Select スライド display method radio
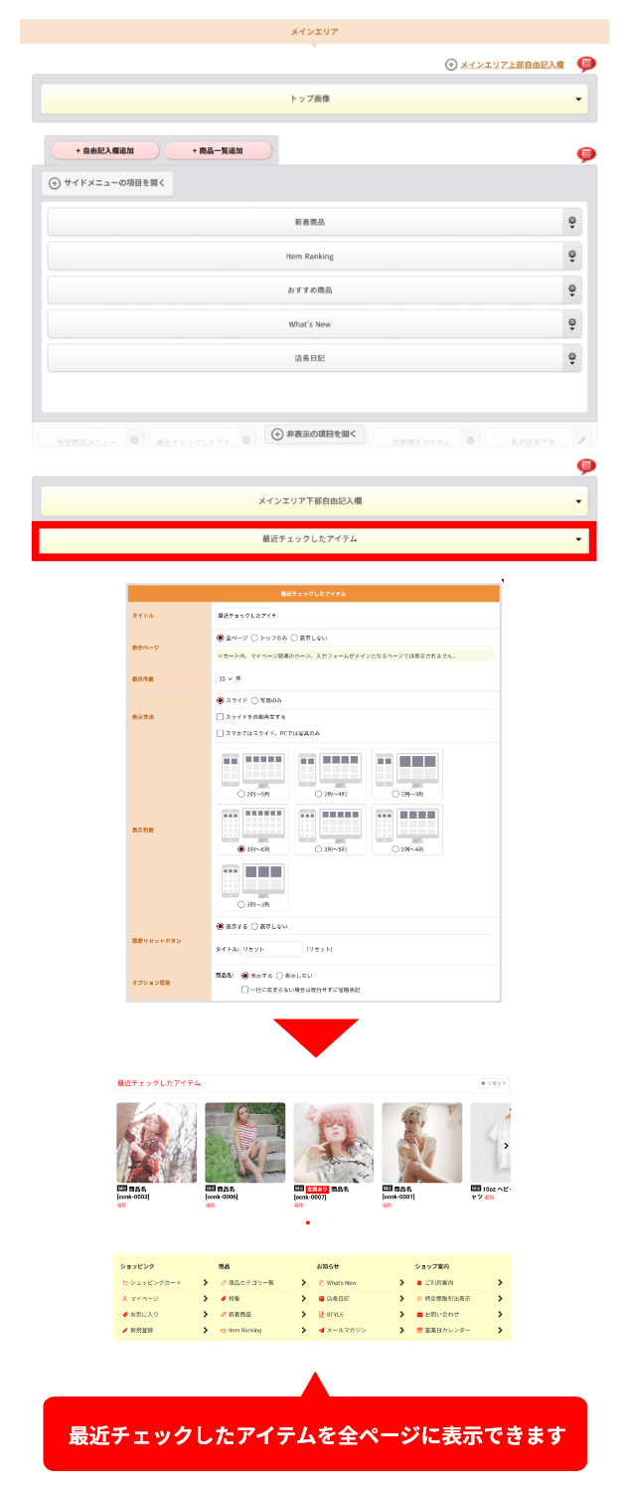This screenshot has height=1492, width=626. (221, 700)
